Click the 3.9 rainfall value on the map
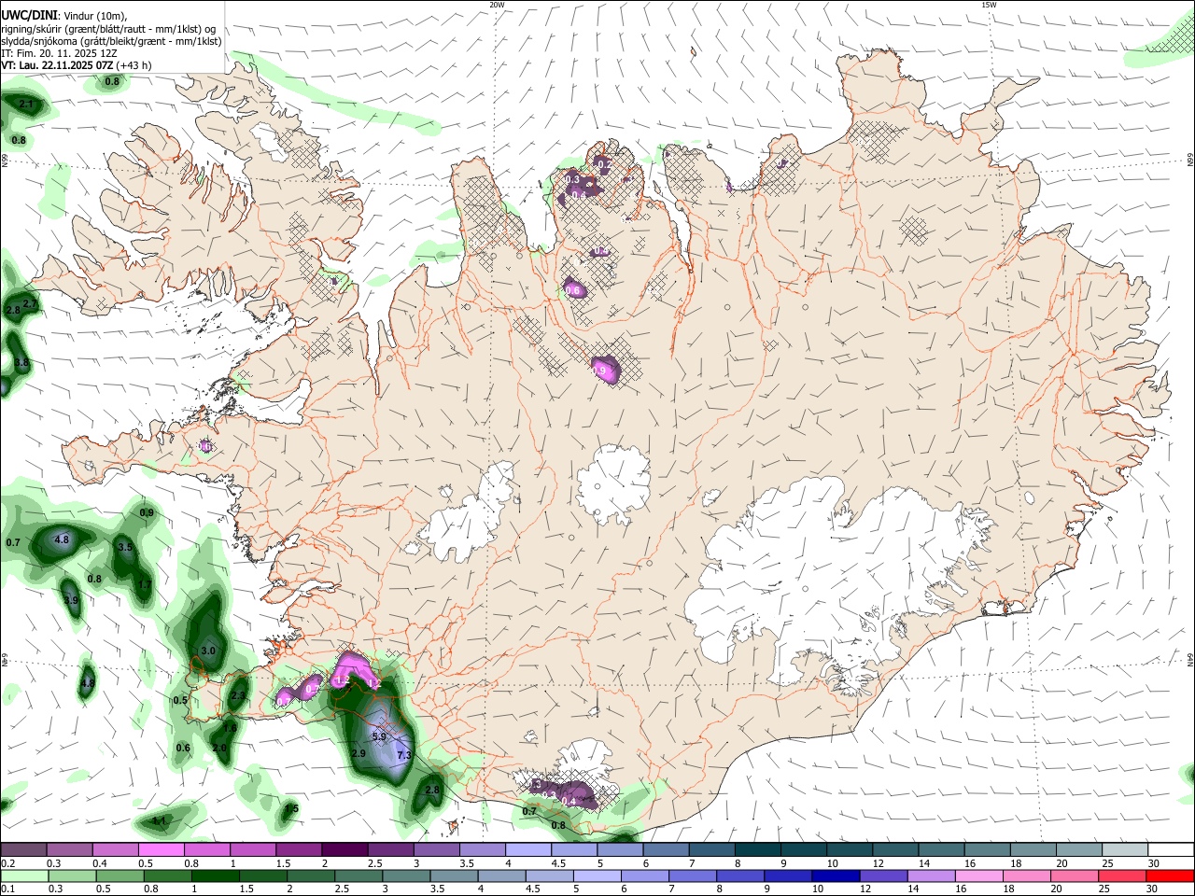This screenshot has height=896, width=1195. [x=72, y=600]
